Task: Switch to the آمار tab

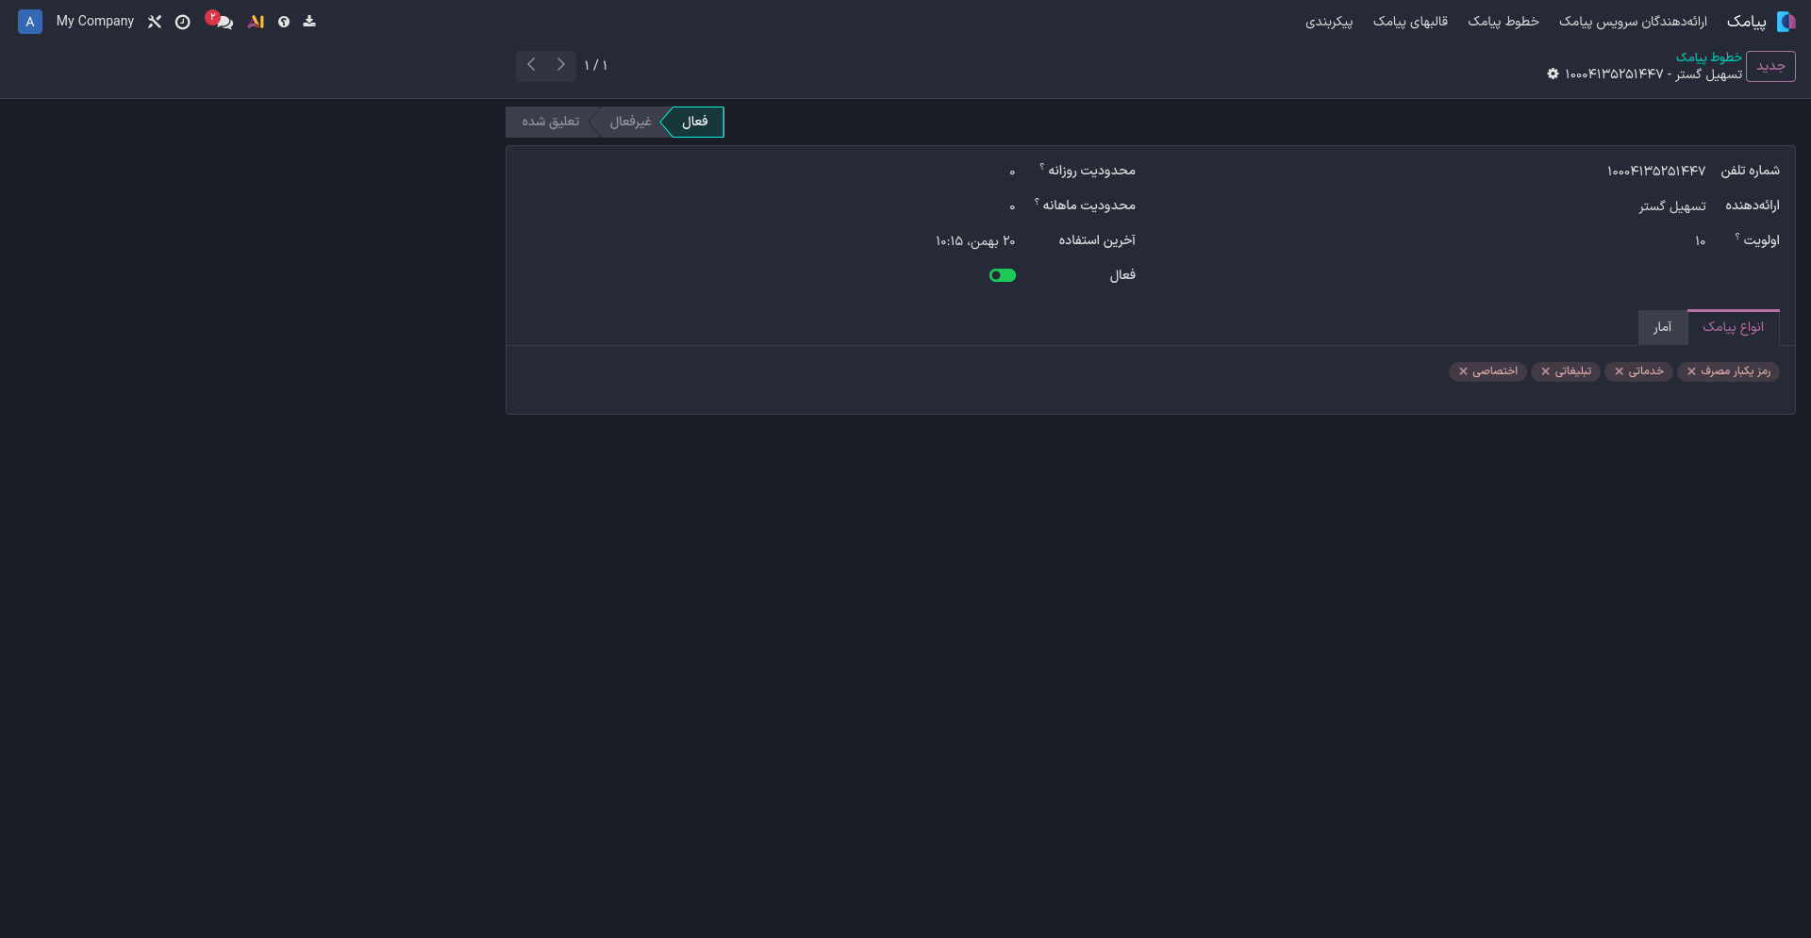Action: 1662,327
